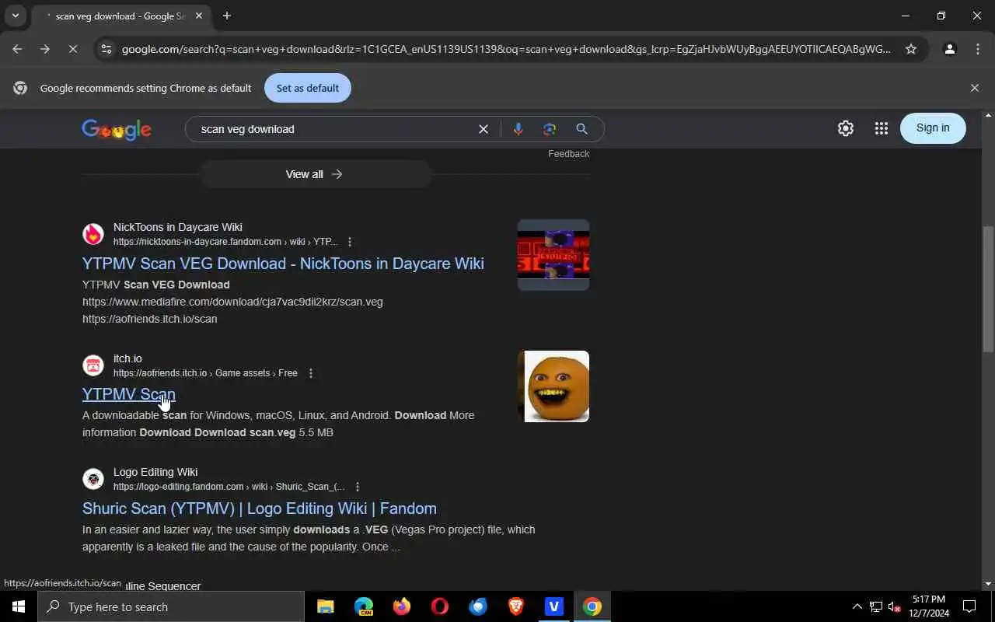The image size is (995, 622).
Task: Open the tab search dropdown arrow
Action: (x=15, y=16)
